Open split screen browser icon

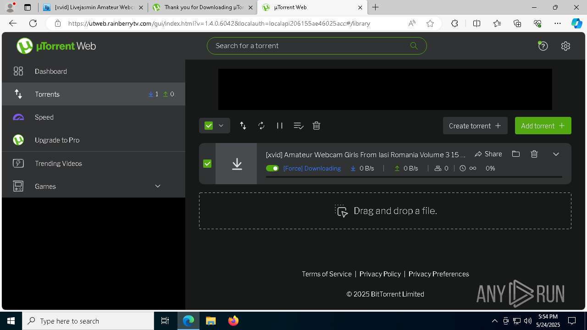point(476,23)
